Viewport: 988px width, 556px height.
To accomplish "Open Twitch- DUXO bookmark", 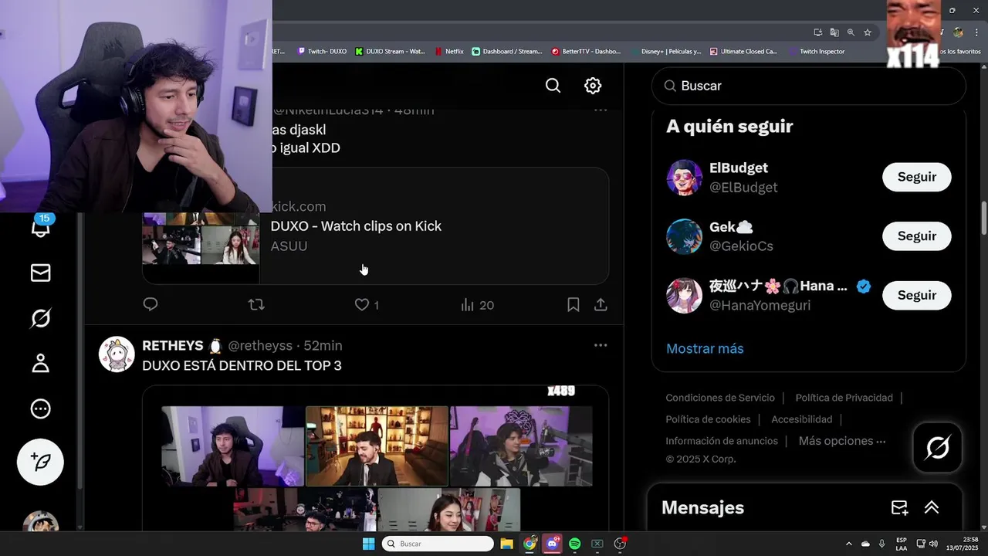I will click(x=323, y=52).
